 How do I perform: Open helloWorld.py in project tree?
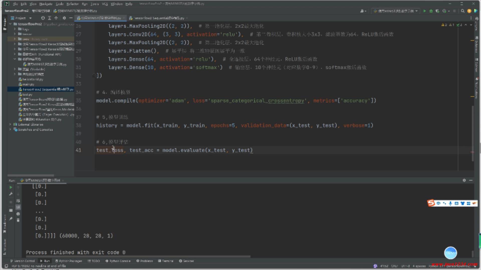[33, 79]
